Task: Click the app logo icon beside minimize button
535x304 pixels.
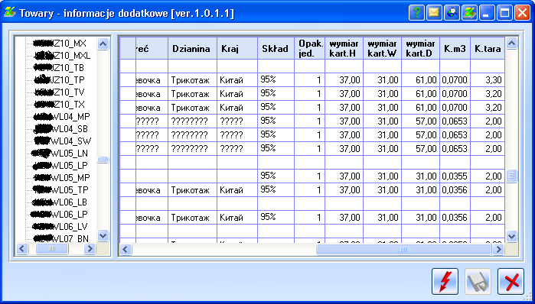Action: click(x=470, y=13)
